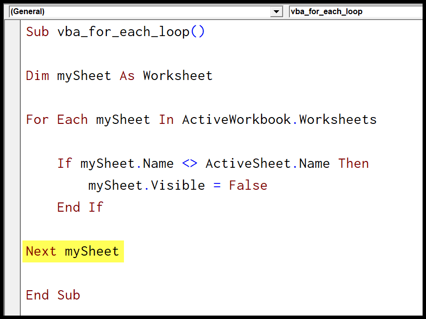Screen dimensions: 426x319
Task: Click the False value
Action: [x=248, y=186]
